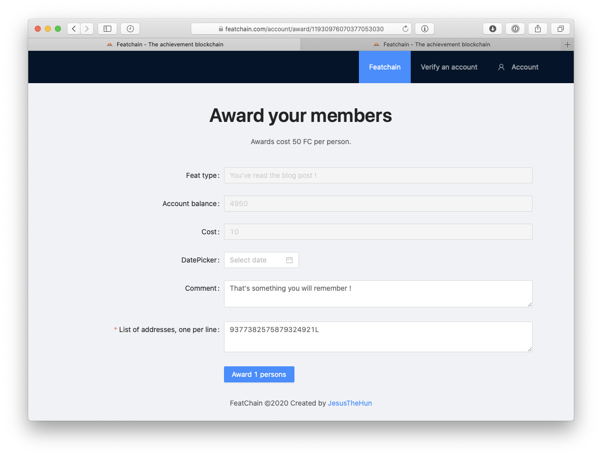Click the Comment label
The image size is (602, 458).
[x=201, y=289]
